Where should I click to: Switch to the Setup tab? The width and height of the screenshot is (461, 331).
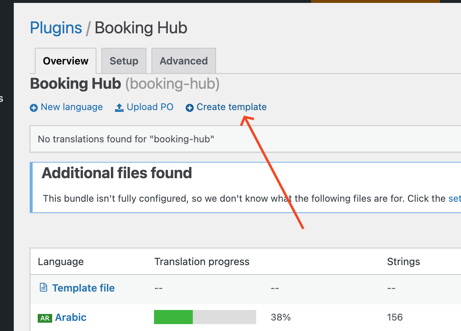pyautogui.click(x=124, y=61)
